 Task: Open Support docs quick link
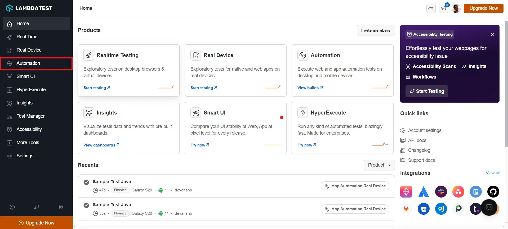click(418, 160)
